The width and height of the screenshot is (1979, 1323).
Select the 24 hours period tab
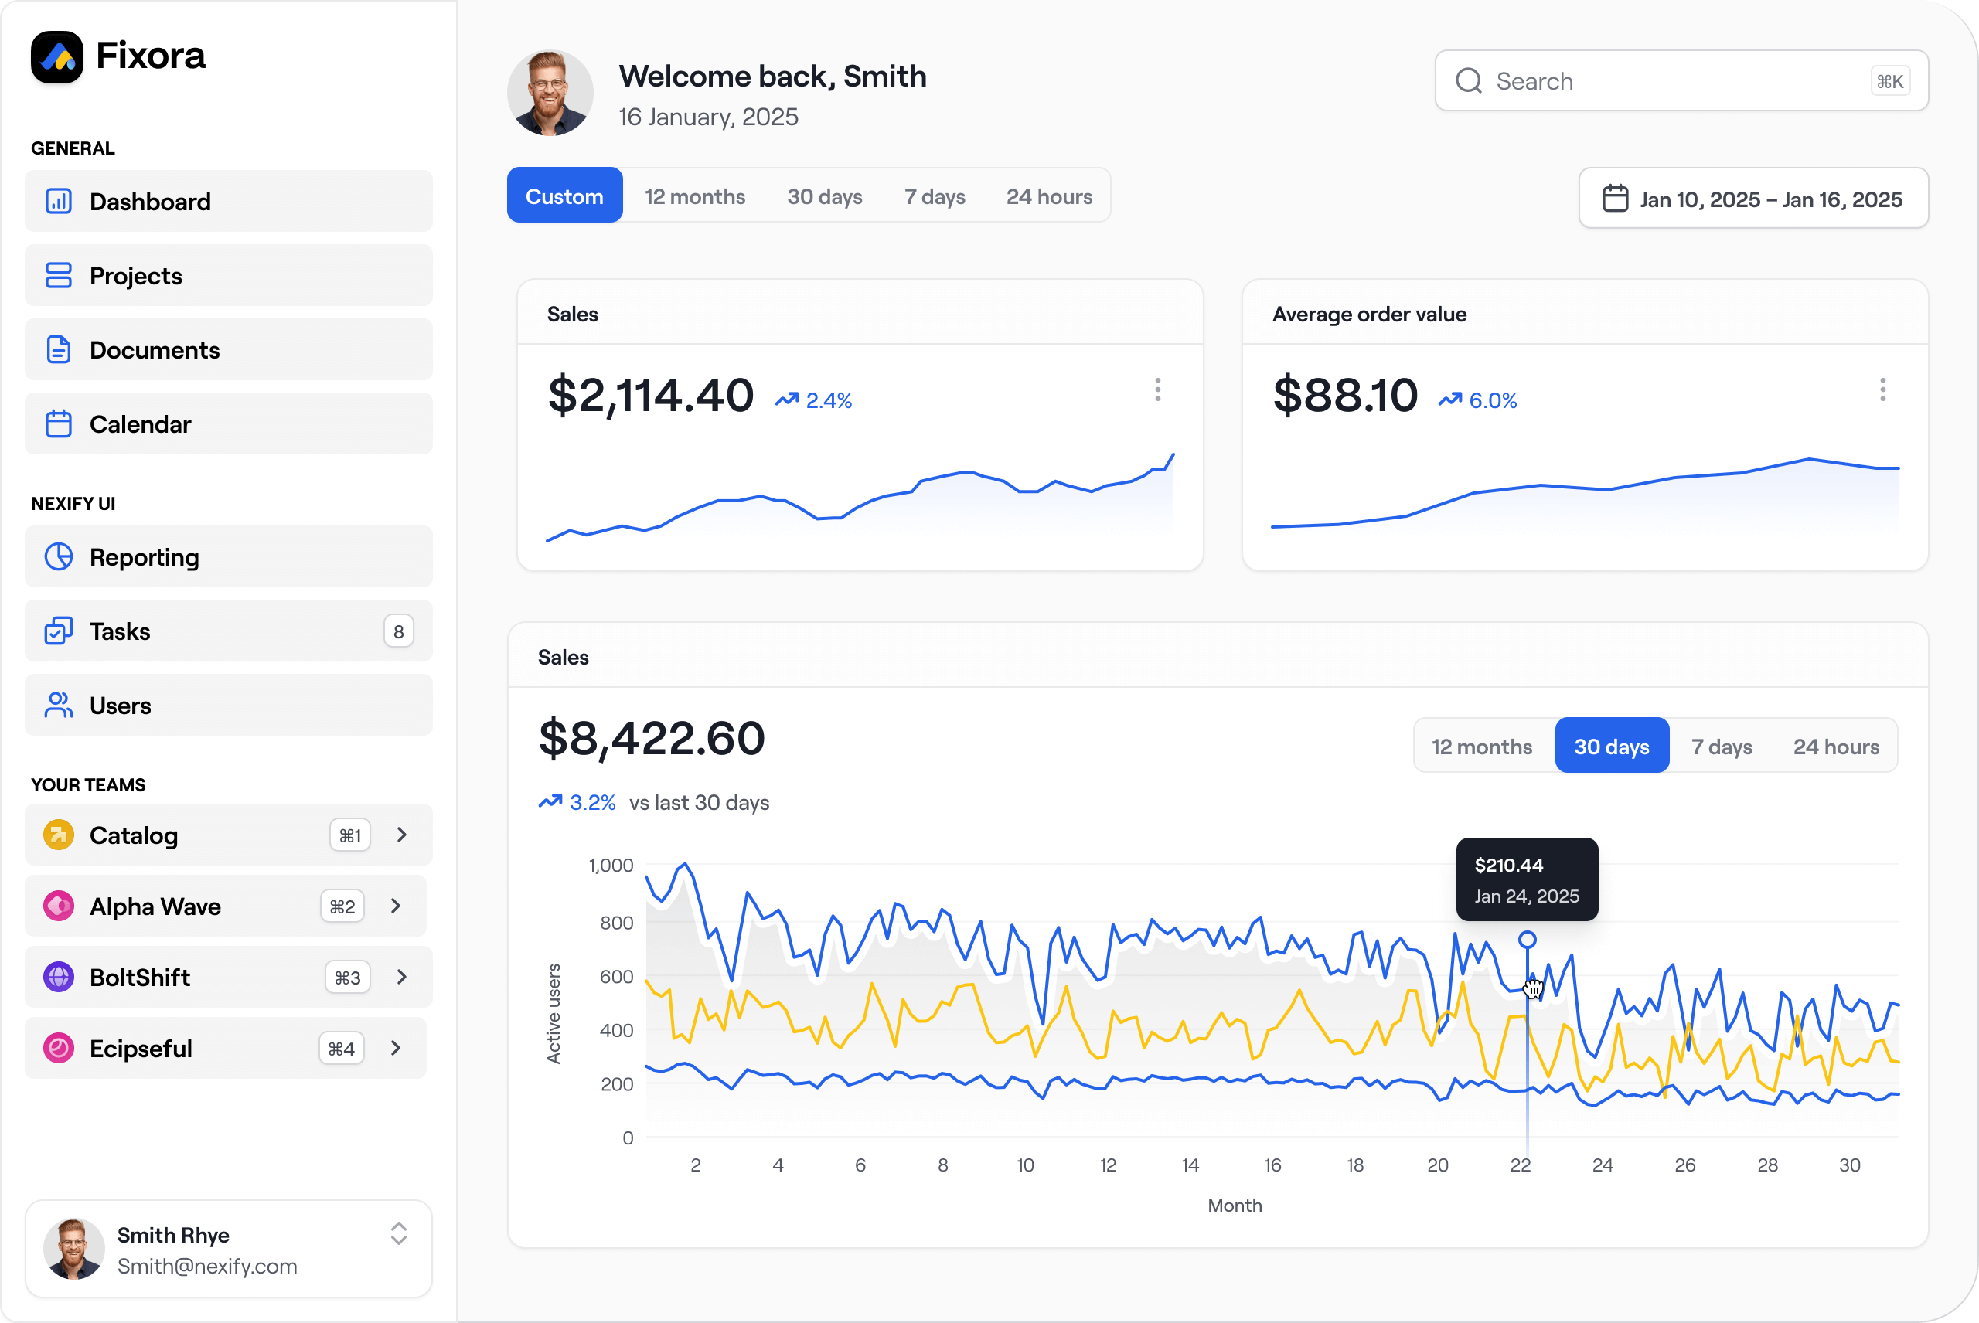click(x=1049, y=196)
